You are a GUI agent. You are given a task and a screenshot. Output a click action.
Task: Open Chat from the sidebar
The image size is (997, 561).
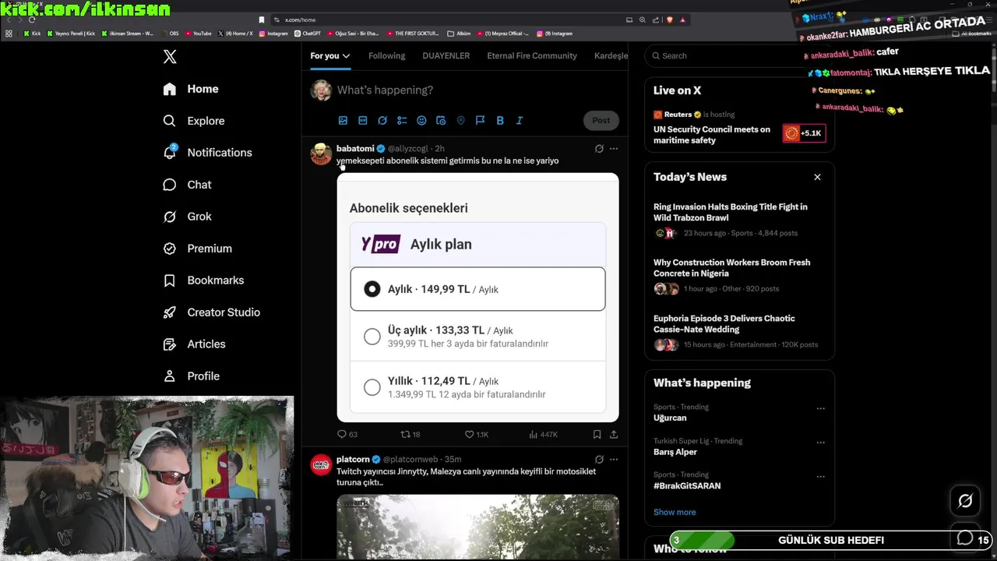click(x=187, y=185)
